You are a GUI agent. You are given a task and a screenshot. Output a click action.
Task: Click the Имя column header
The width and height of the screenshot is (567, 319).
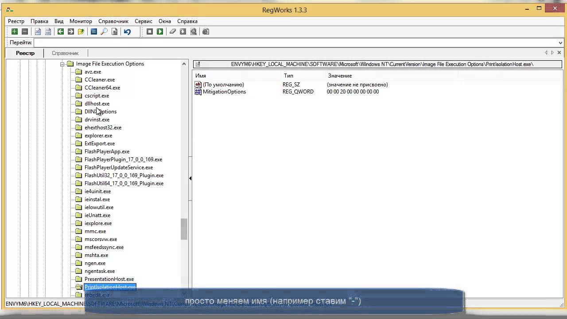(x=238, y=76)
